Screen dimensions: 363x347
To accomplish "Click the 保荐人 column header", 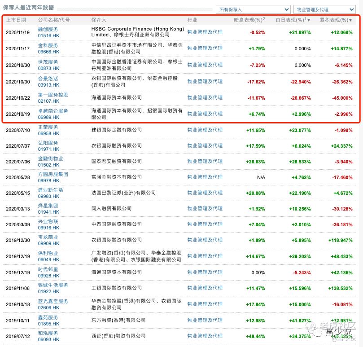I will [99, 20].
